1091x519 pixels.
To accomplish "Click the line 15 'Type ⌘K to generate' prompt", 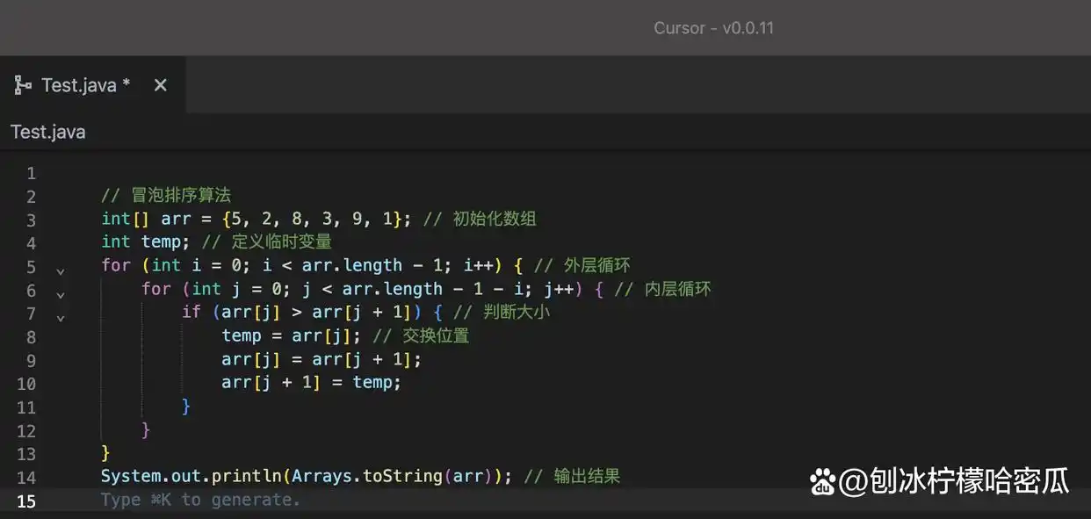I will pyautogui.click(x=200, y=500).
